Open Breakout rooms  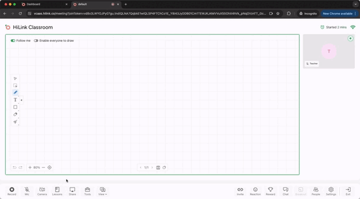[x=301, y=191]
